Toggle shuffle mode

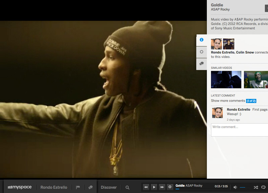click(x=256, y=187)
